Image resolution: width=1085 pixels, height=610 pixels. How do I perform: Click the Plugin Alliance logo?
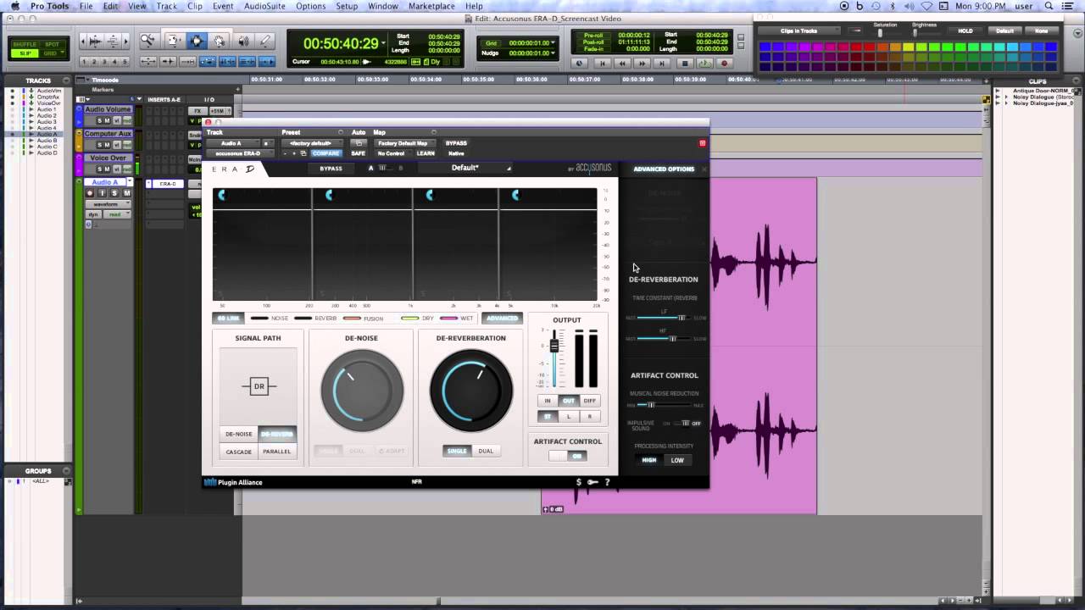coord(233,483)
